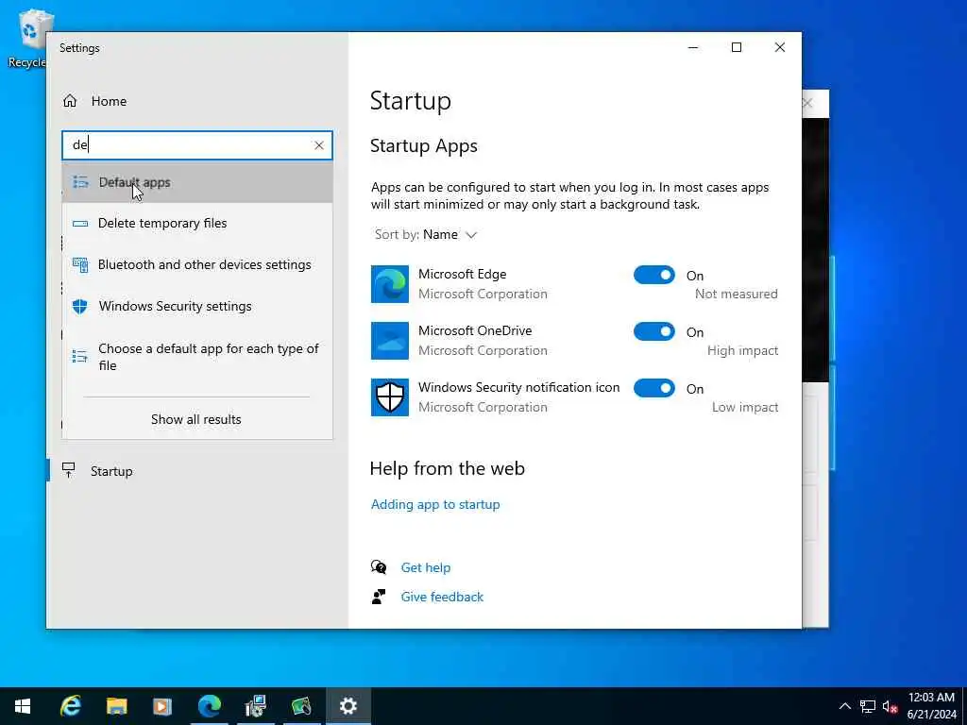967x725 pixels.
Task: Expand the Sort by Name dropdown
Action: coord(426,235)
